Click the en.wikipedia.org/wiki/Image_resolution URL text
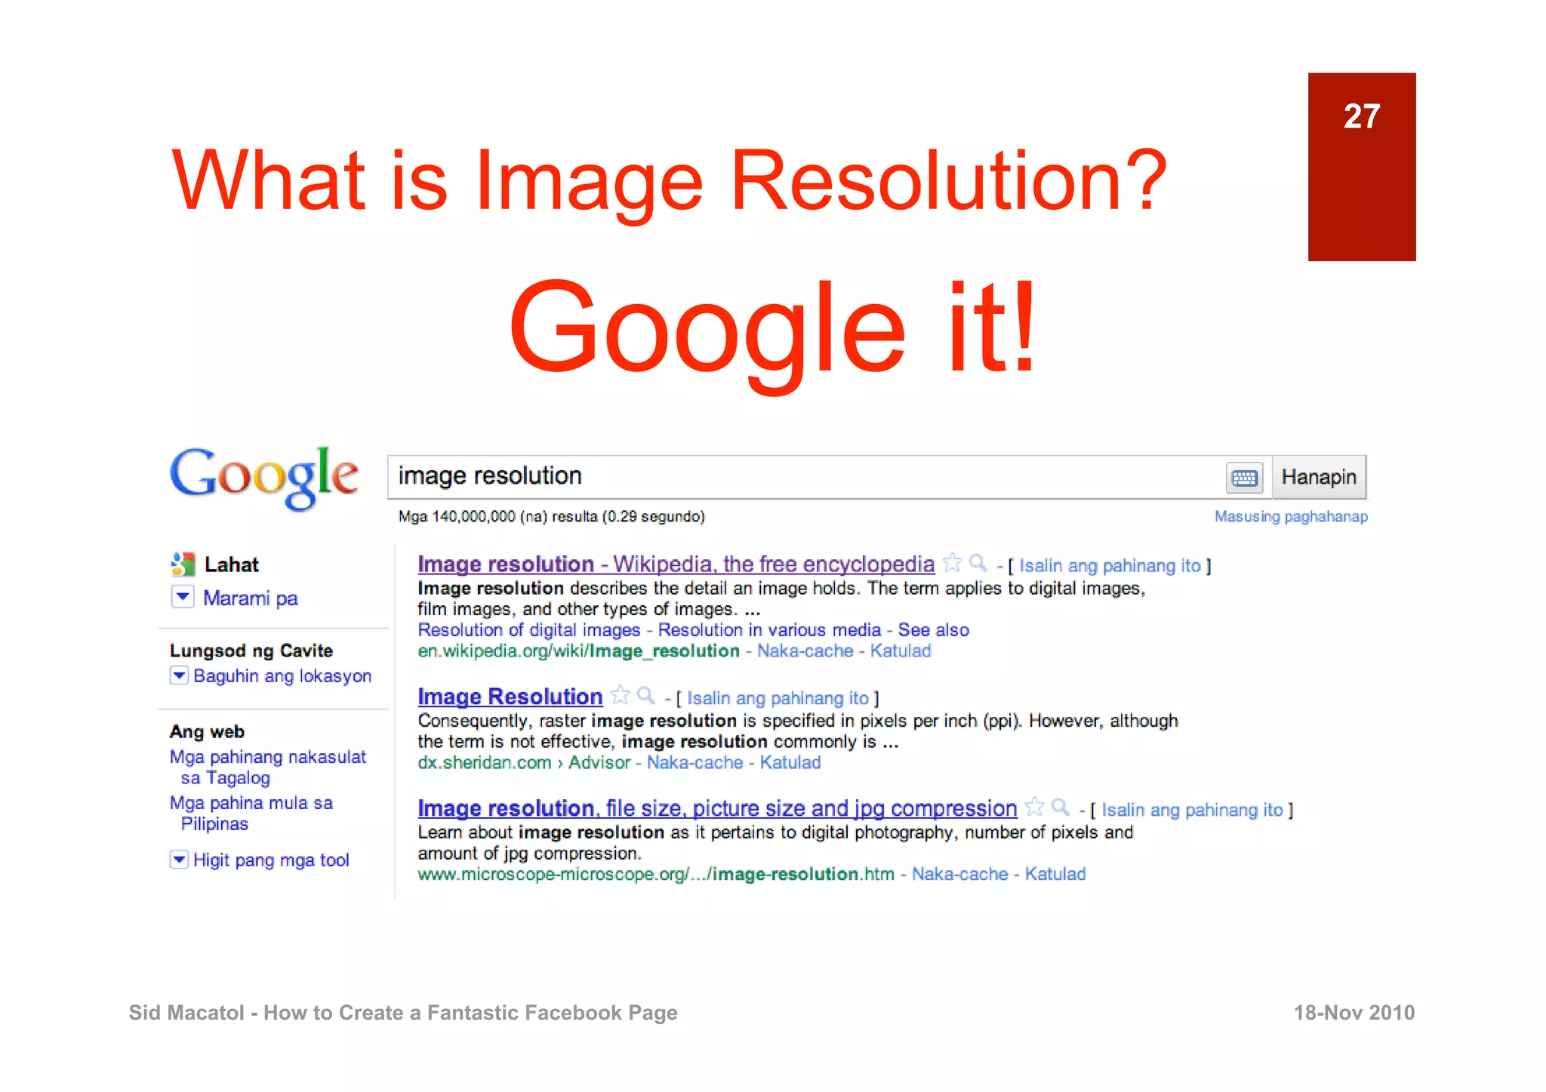 pyautogui.click(x=578, y=651)
